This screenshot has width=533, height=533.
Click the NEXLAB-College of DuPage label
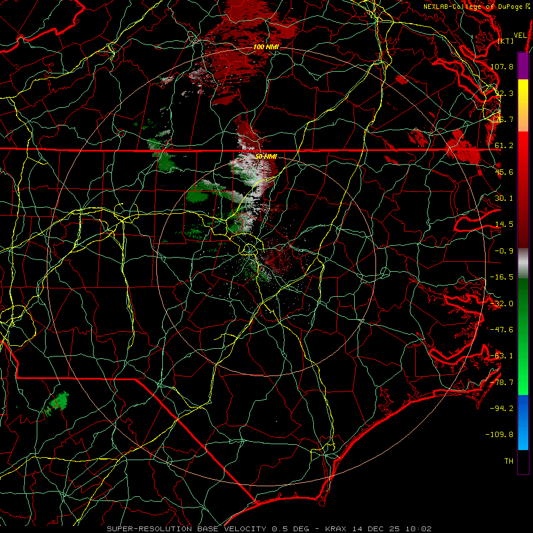pos(477,7)
